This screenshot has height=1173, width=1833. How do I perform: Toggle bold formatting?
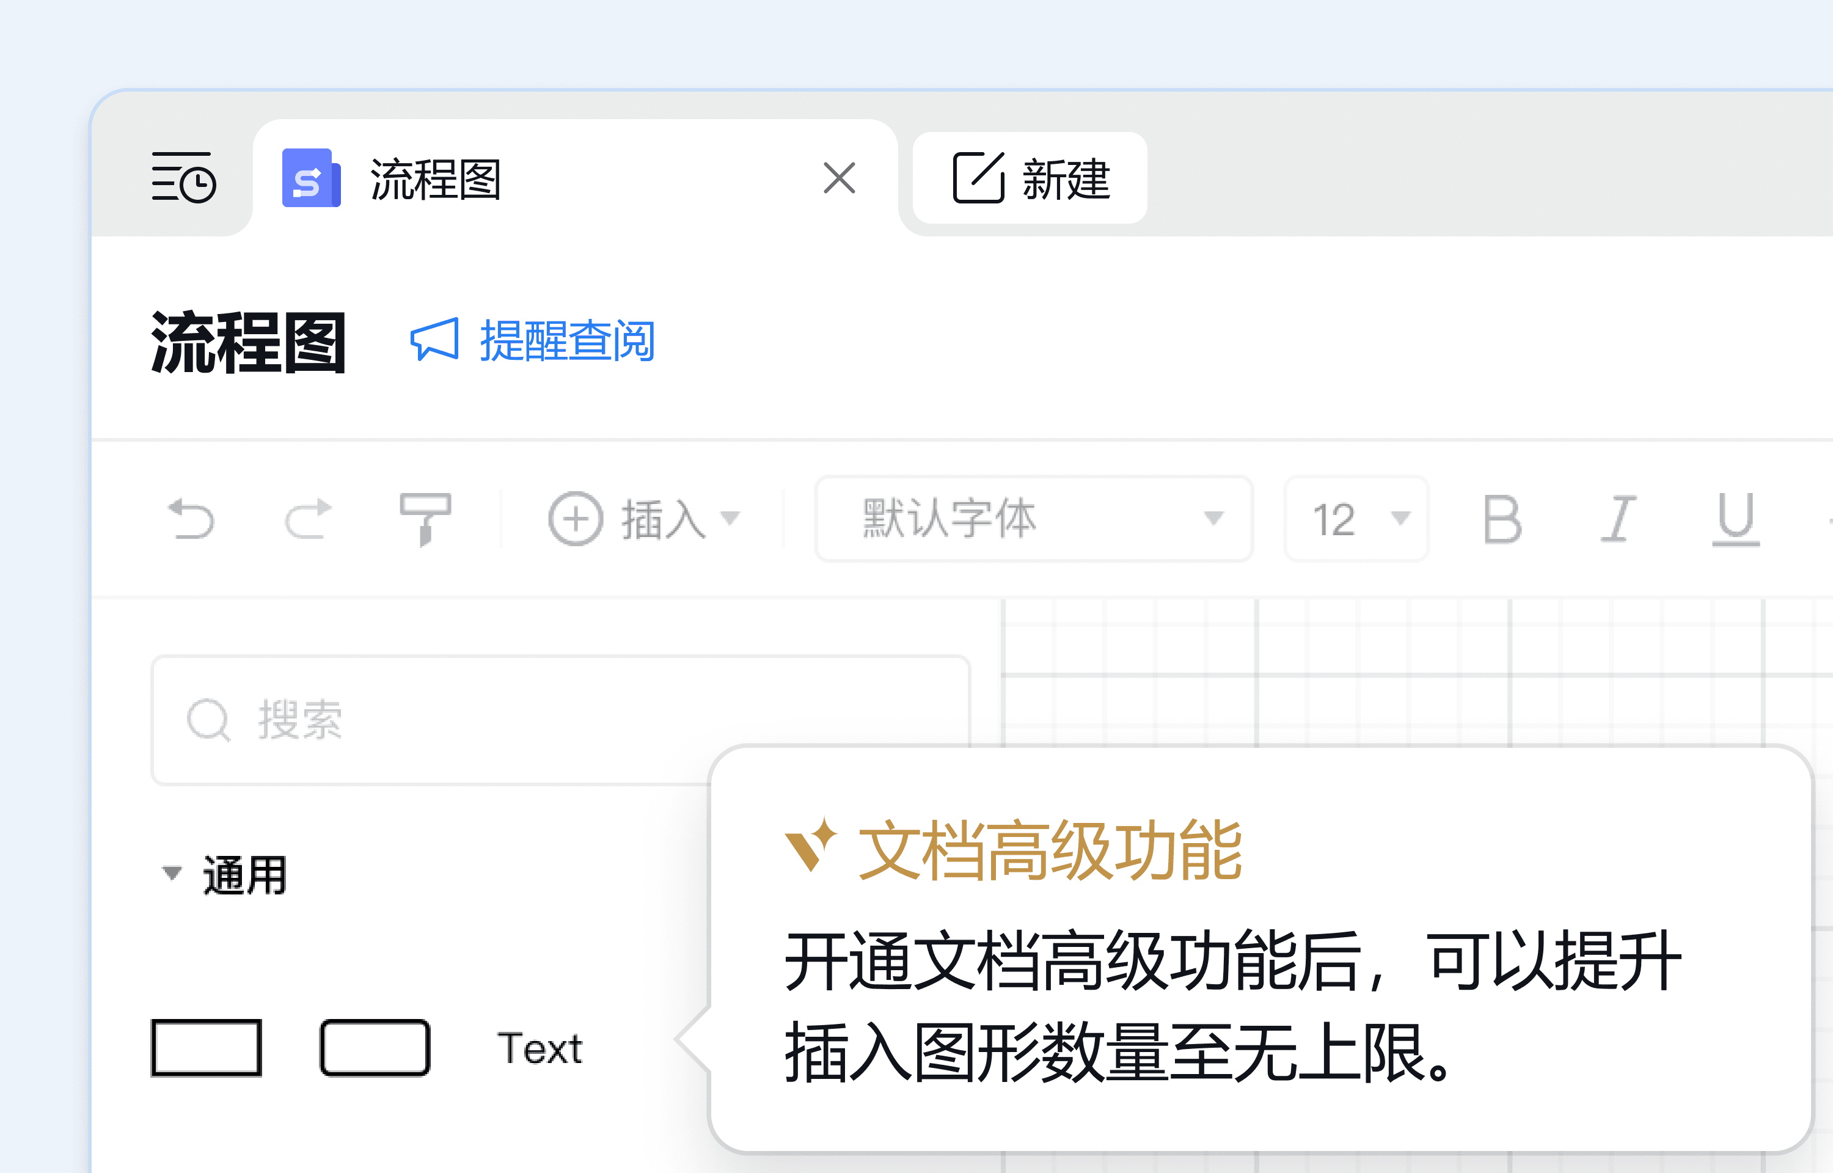[x=1502, y=519]
